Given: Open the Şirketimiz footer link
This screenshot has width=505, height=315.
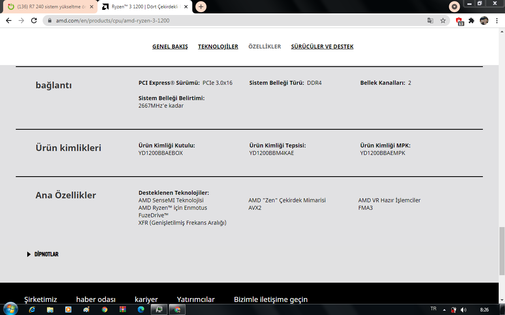Looking at the screenshot, I should coord(41,300).
